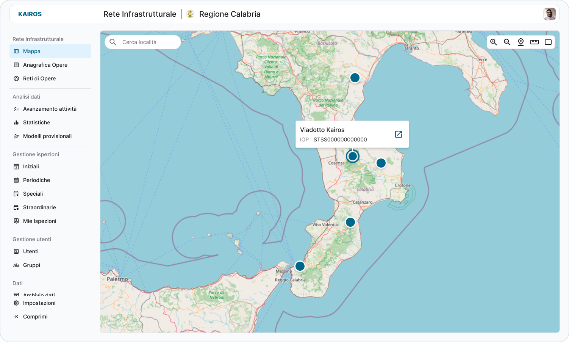Open Gruppi management

pos(50,265)
